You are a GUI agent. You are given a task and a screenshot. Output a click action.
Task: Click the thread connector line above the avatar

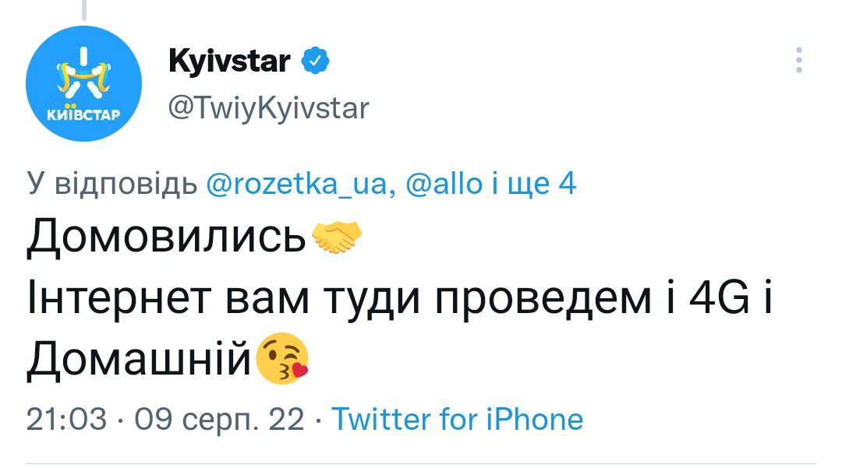(83, 9)
